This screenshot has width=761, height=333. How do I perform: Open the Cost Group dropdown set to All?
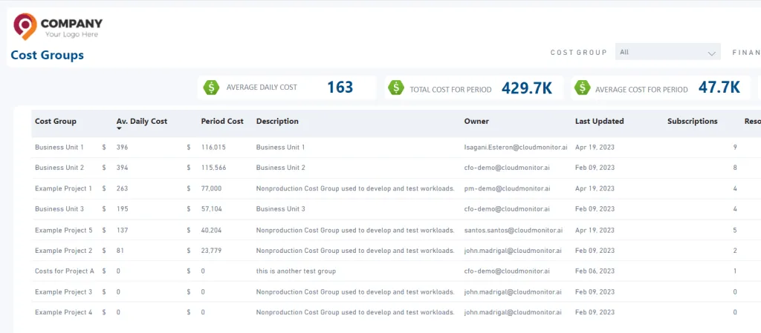click(x=668, y=52)
